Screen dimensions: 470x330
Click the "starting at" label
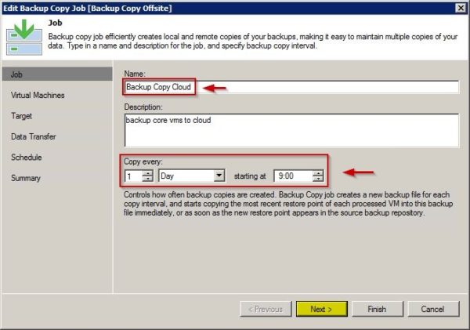point(250,176)
